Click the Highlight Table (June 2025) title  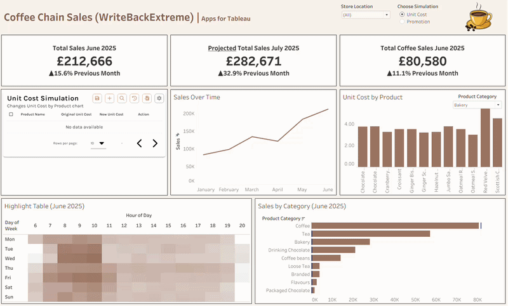click(x=44, y=206)
